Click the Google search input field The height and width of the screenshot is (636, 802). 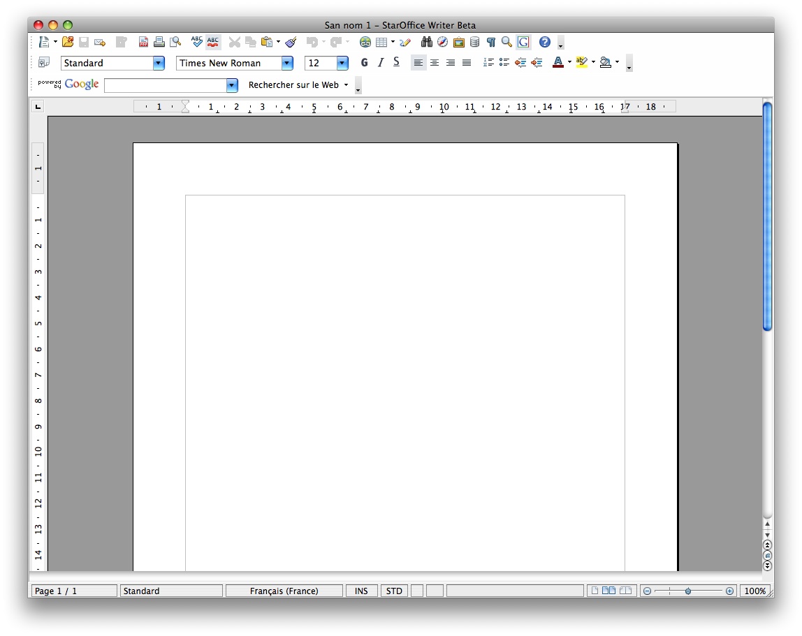[165, 85]
